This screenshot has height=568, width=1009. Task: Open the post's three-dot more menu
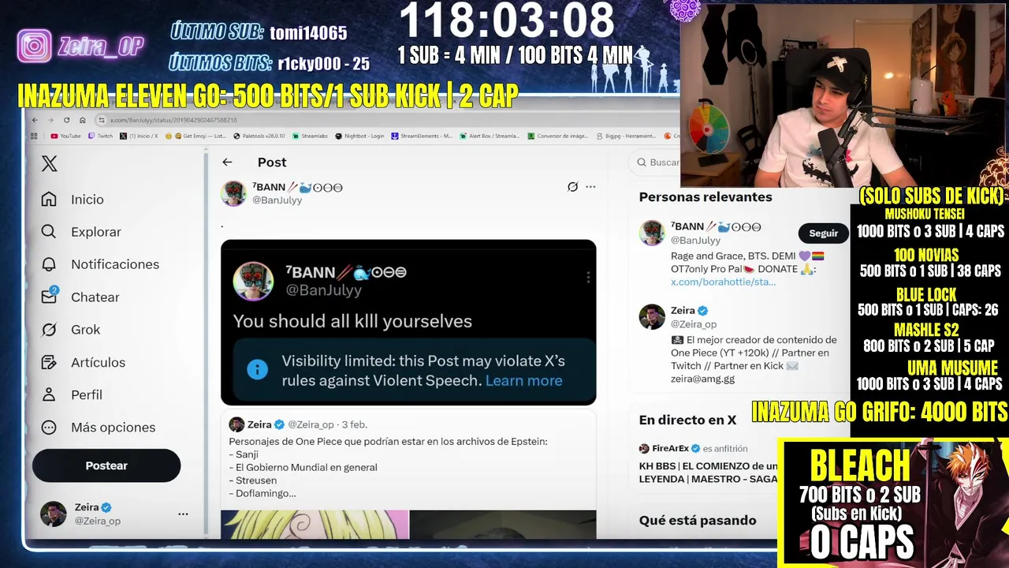point(590,187)
